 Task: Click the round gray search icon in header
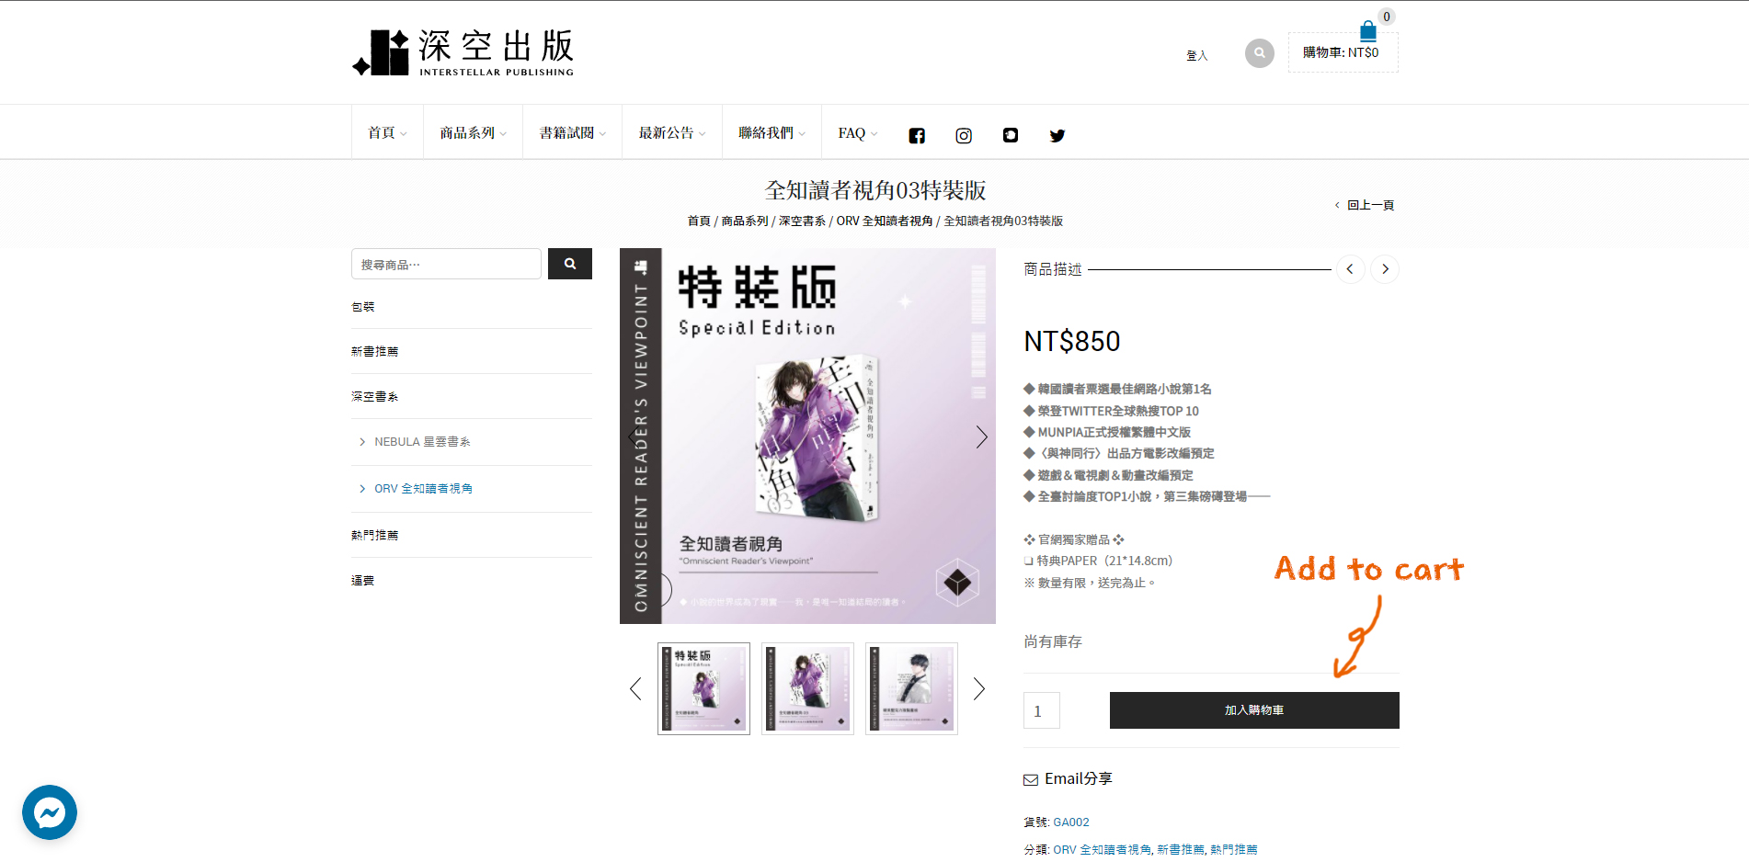[1260, 52]
